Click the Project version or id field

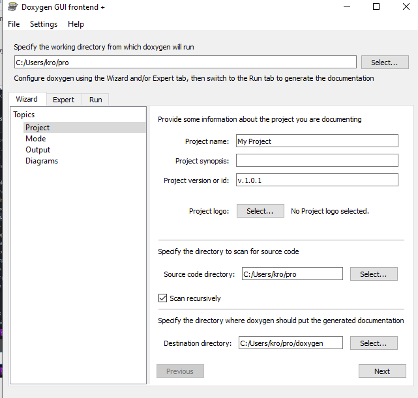pyautogui.click(x=317, y=180)
